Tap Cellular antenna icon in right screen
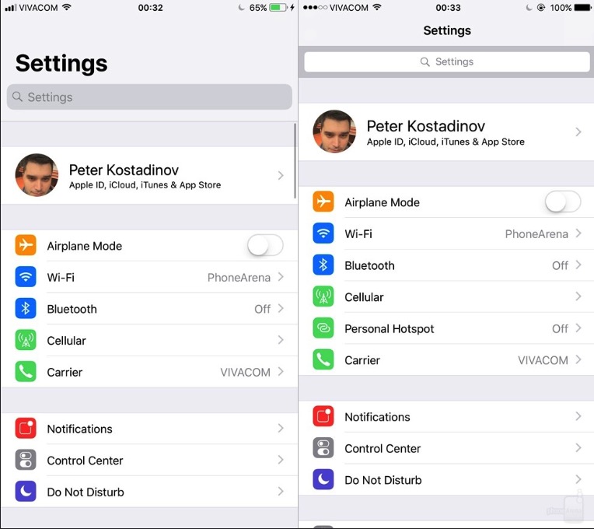Image resolution: width=594 pixels, height=529 pixels. coord(323,296)
